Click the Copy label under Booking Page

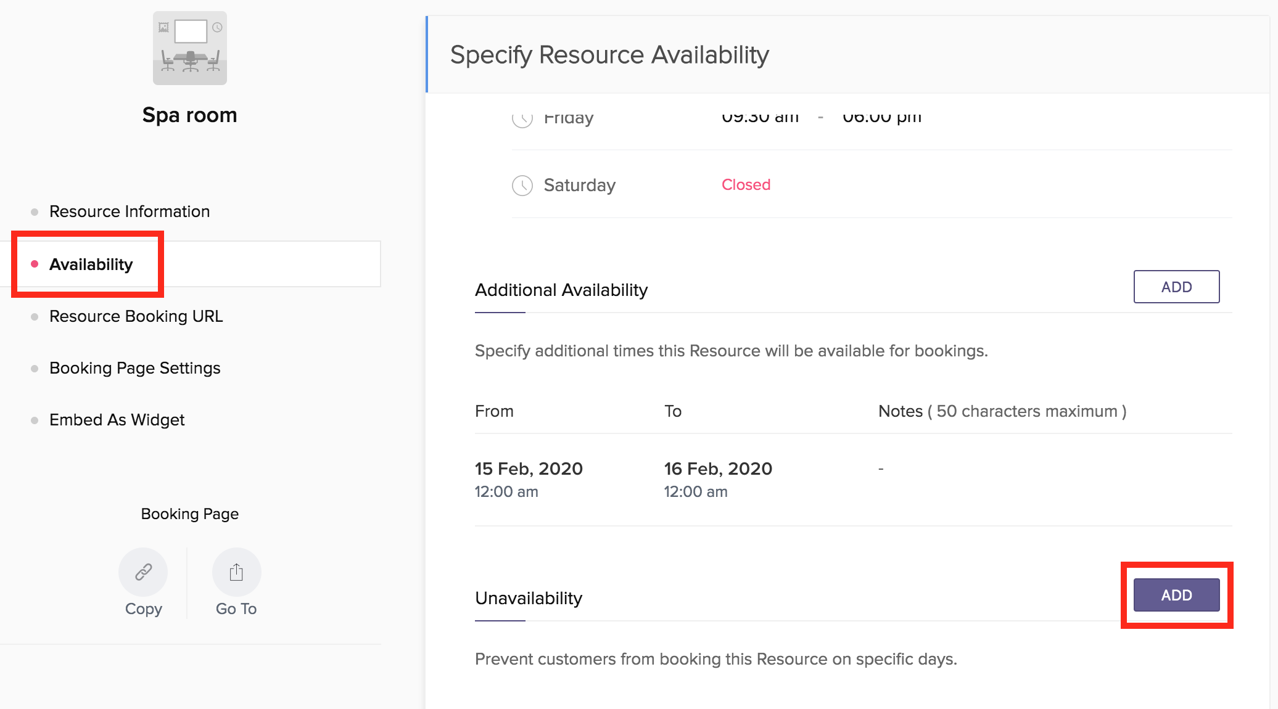pyautogui.click(x=143, y=609)
